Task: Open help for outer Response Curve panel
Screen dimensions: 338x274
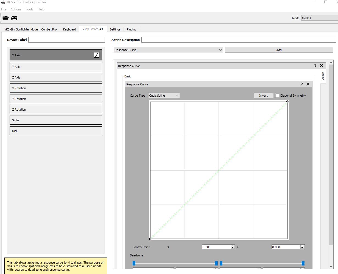Action: (315, 66)
